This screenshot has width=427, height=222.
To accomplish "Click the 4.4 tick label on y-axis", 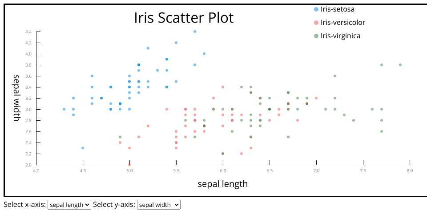I will (28, 32).
